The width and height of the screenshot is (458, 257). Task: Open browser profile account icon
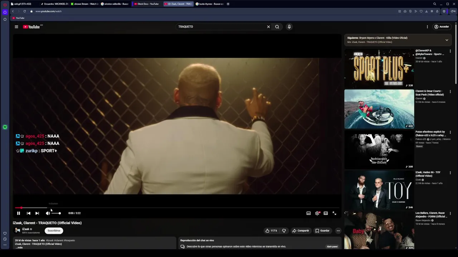437,11
